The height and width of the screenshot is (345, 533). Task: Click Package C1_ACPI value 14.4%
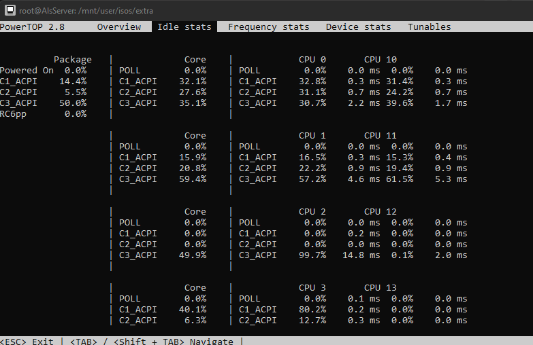click(73, 81)
